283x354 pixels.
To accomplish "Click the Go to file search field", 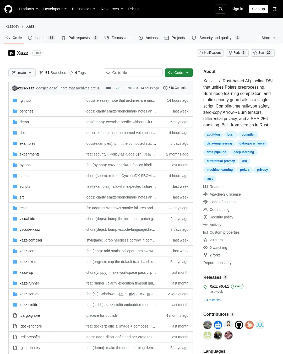I will pos(133,73).
